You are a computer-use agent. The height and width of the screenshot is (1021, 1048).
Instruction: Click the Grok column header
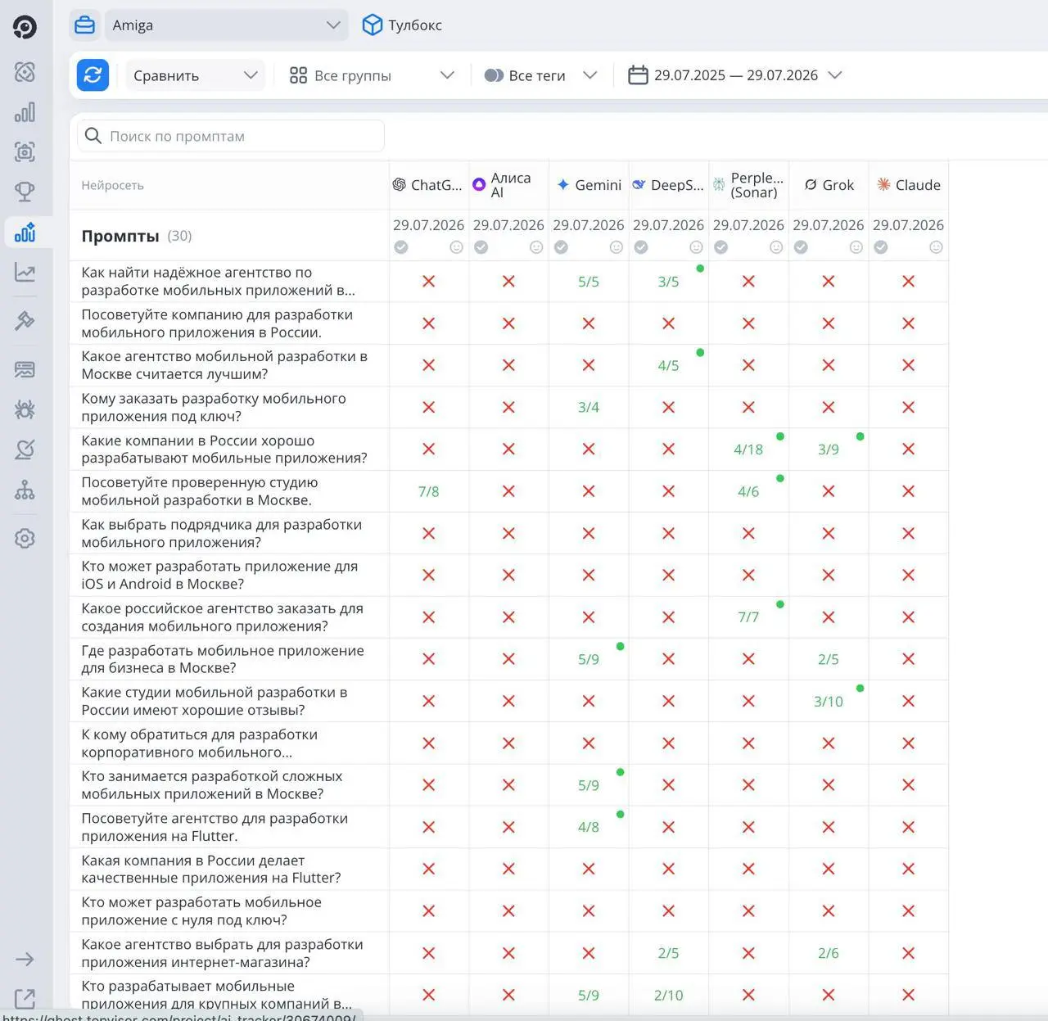tap(829, 185)
